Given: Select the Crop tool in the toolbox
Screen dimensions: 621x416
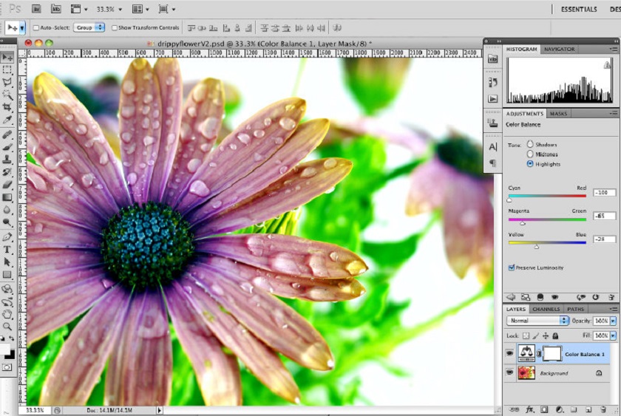Looking at the screenshot, I should [x=7, y=106].
